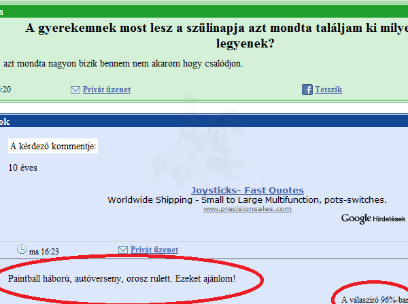Screen dimensions: 408x304
Task: Click the Tetszik link
Action: tap(328, 90)
